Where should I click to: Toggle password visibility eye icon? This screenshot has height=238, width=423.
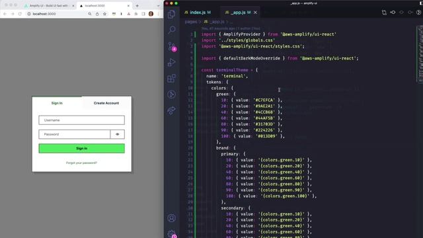pyautogui.click(x=118, y=134)
